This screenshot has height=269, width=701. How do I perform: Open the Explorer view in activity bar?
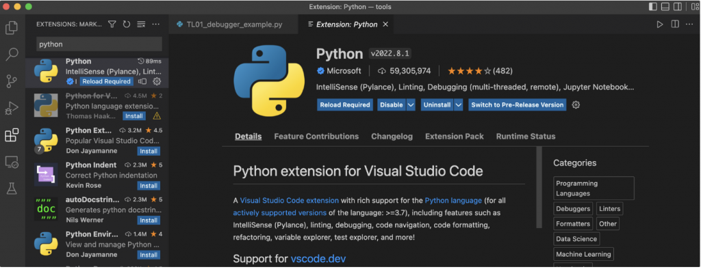point(12,28)
